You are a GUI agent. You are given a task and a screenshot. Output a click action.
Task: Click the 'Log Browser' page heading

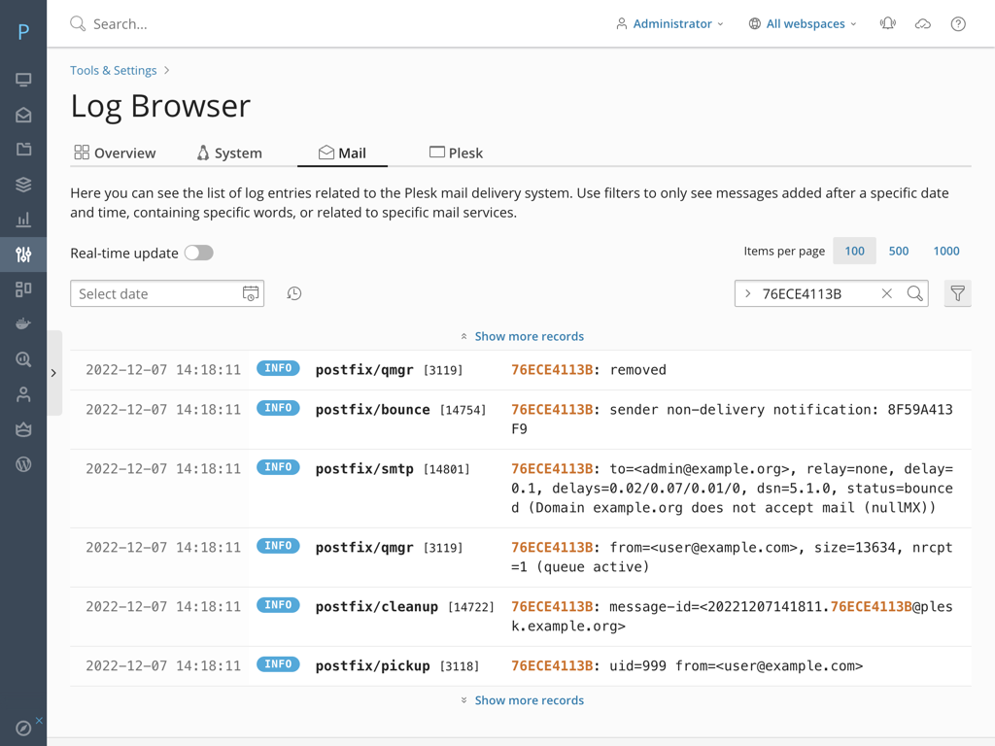pos(160,106)
